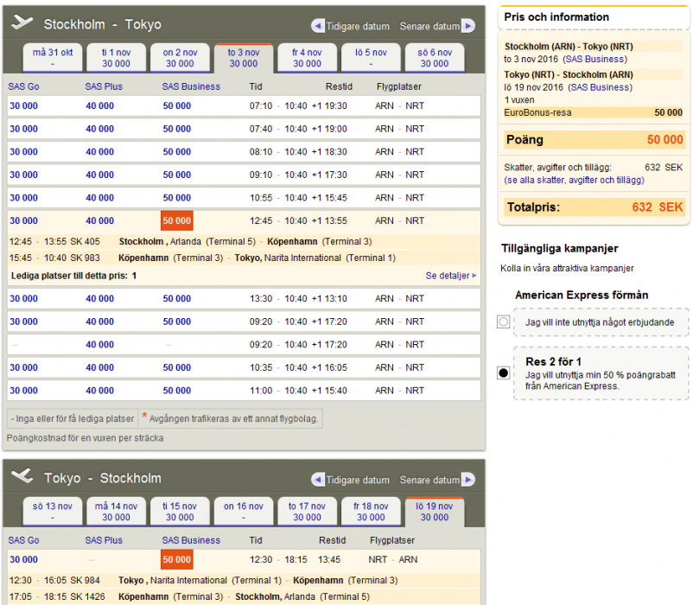The width and height of the screenshot is (693, 605).
Task: Click the 'ti 15 nov' return date tab
Action: click(x=180, y=512)
